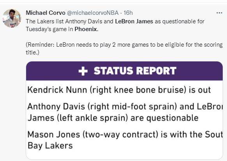Open the Michael Corvo display name link

pos(46,13)
